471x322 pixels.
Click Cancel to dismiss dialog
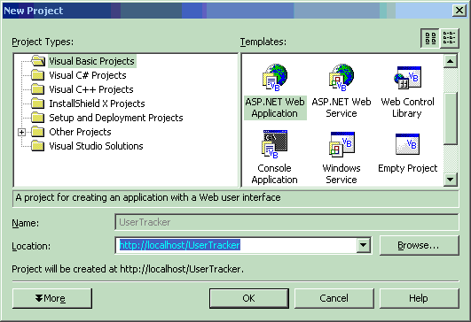[334, 298]
